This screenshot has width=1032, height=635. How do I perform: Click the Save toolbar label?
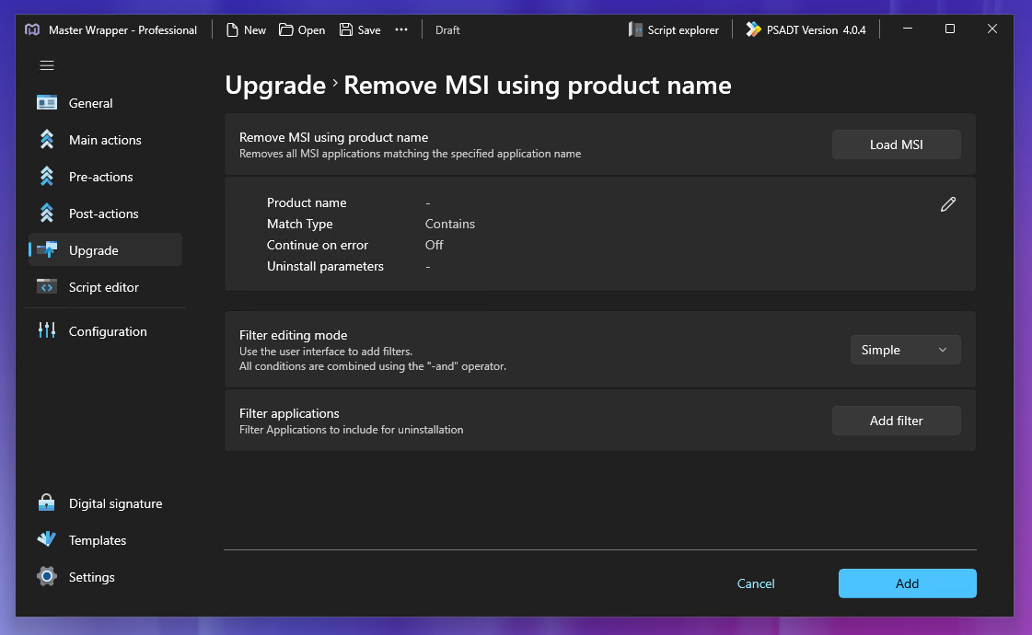(369, 30)
